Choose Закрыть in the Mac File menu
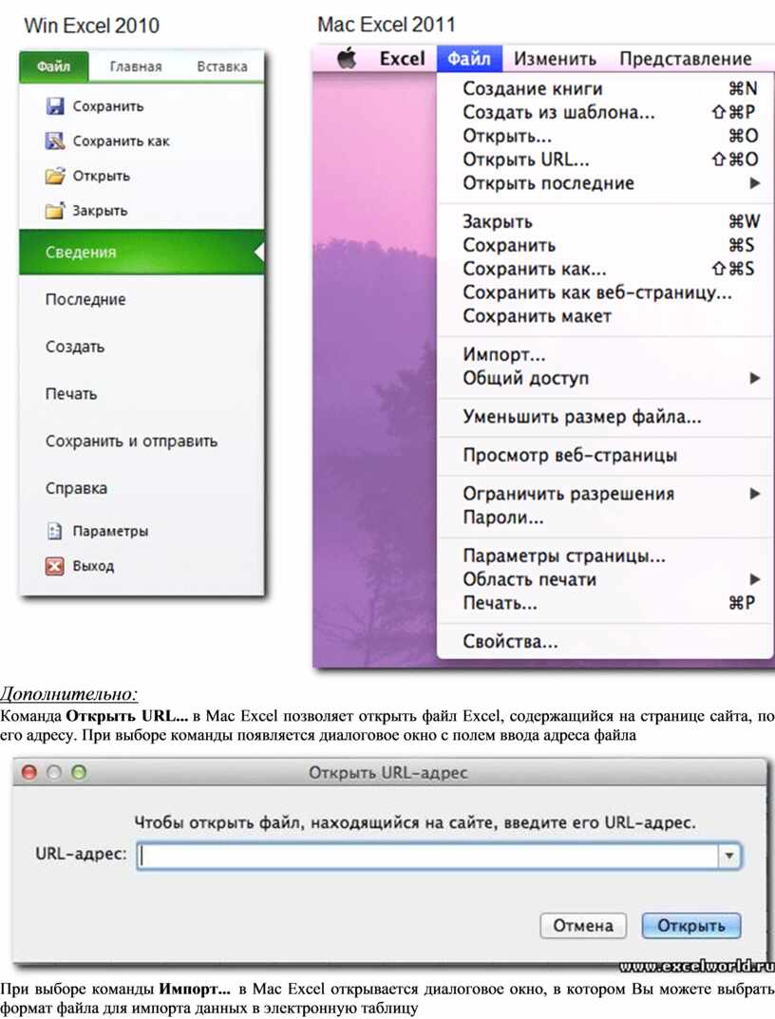 [x=605, y=221]
